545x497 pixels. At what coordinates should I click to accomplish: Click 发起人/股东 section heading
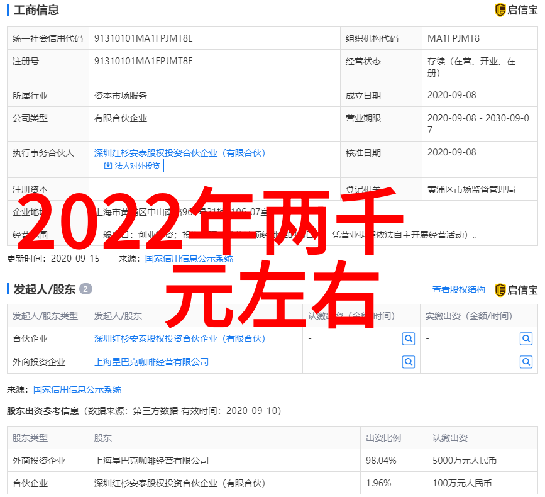click(x=44, y=289)
